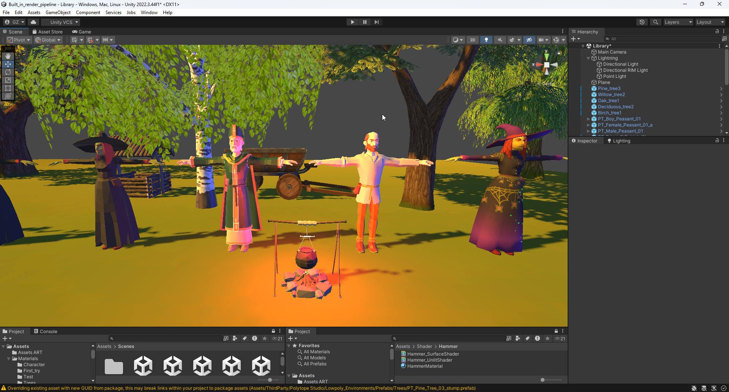Click the progress spinner status bar icon

[724, 388]
